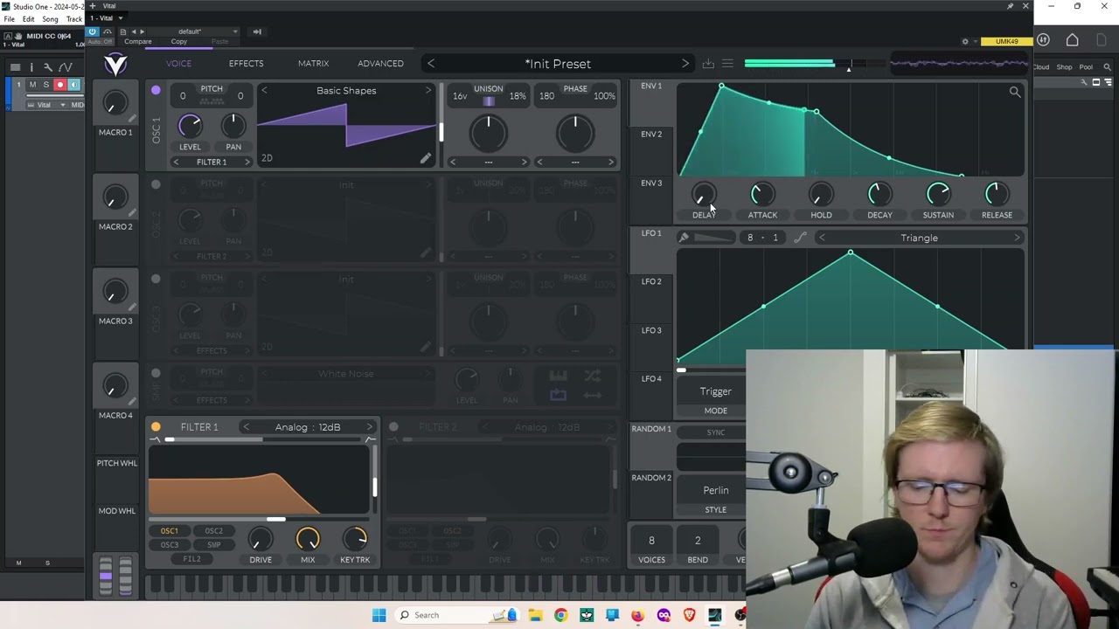Open the track wrench tool icon

[x=47, y=66]
